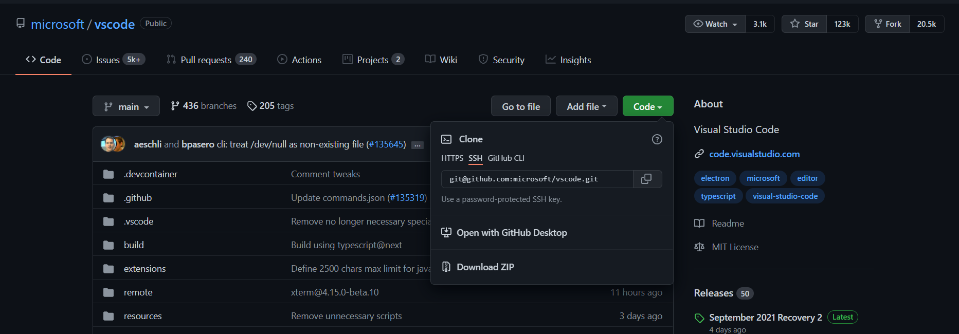Open the extensions folder name

[x=144, y=269]
